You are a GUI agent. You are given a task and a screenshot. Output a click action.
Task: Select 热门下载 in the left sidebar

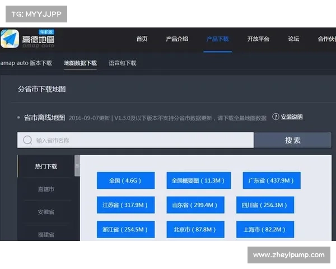(46, 166)
